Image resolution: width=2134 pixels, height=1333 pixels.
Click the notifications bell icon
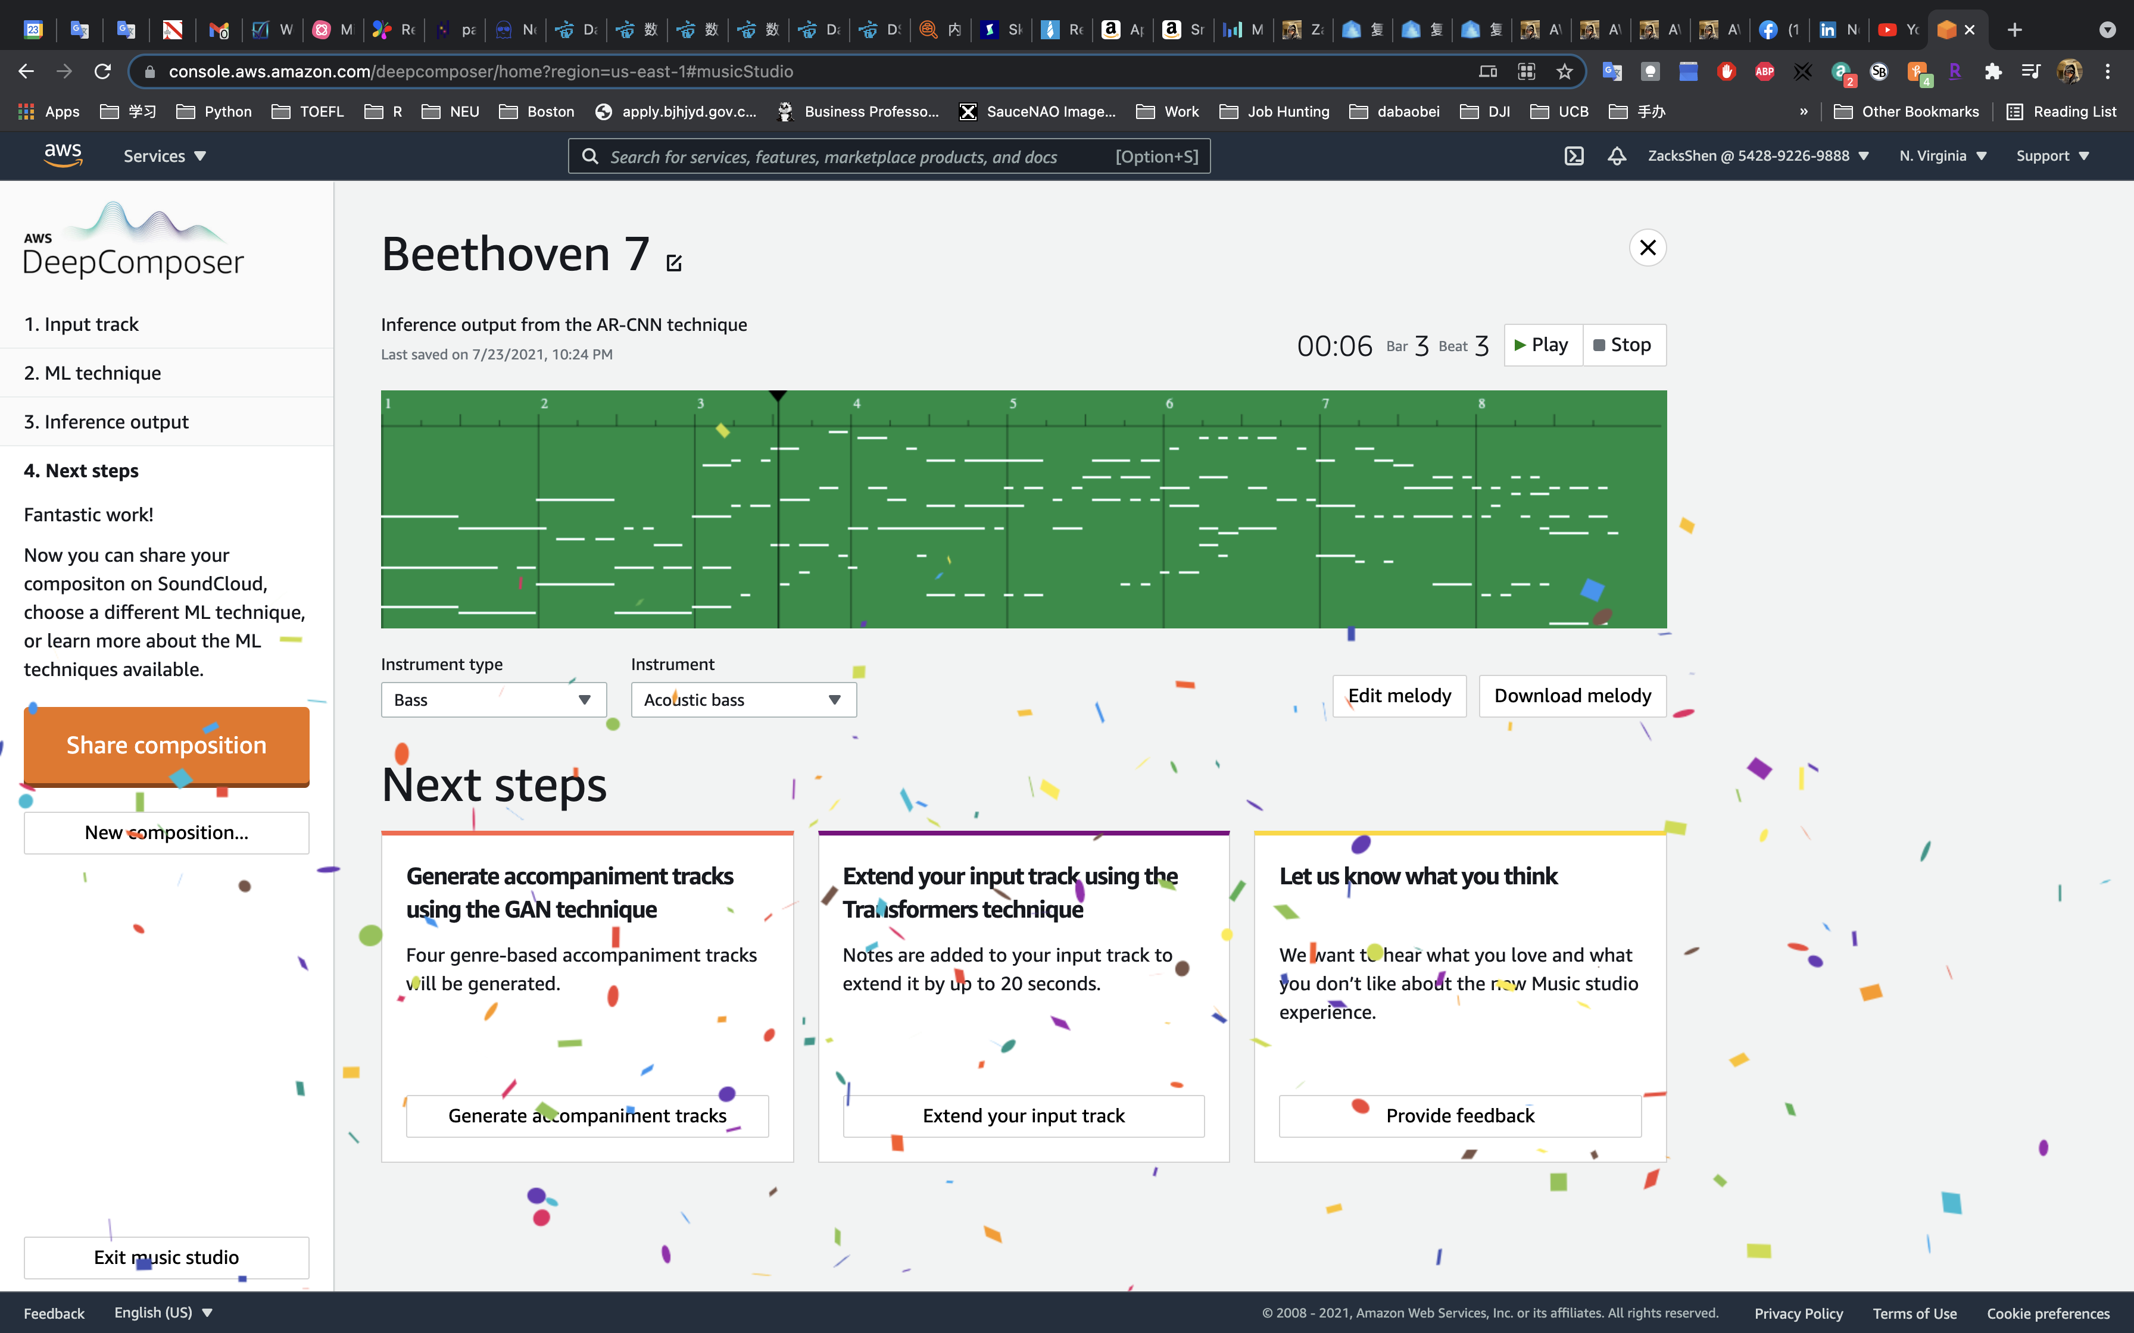(x=1617, y=156)
